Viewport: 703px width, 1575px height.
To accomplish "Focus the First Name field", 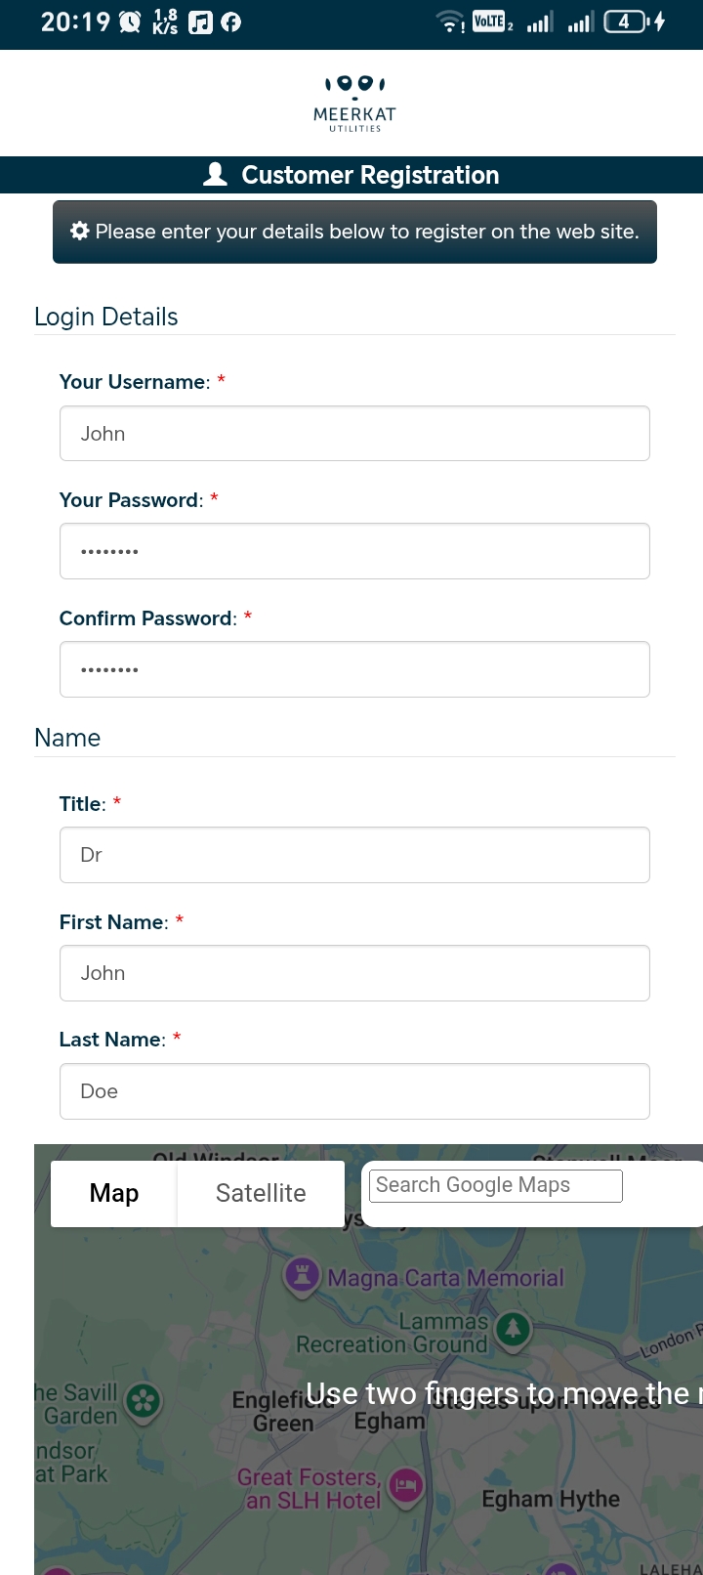I will tap(354, 973).
